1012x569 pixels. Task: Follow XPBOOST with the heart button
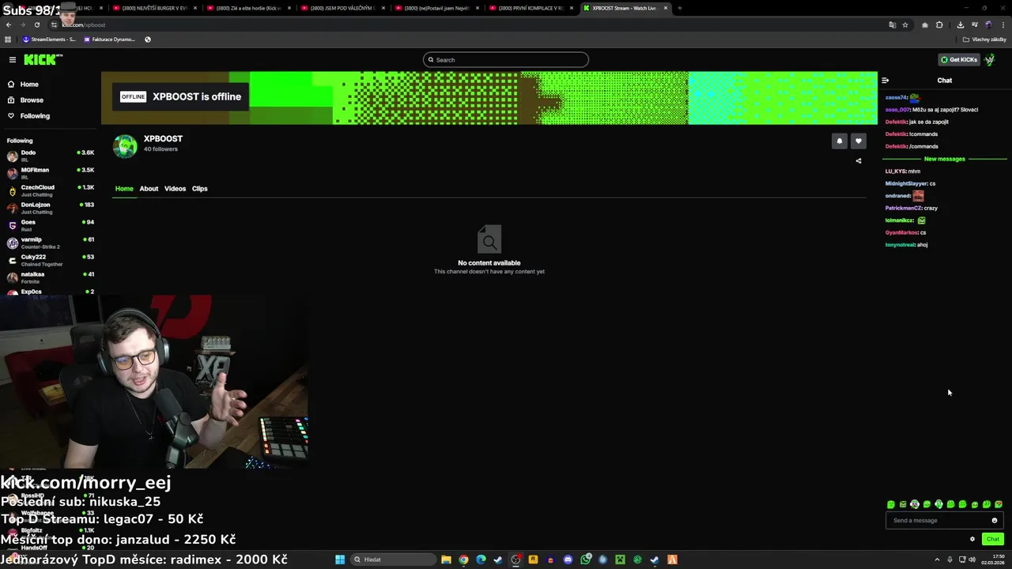click(858, 141)
